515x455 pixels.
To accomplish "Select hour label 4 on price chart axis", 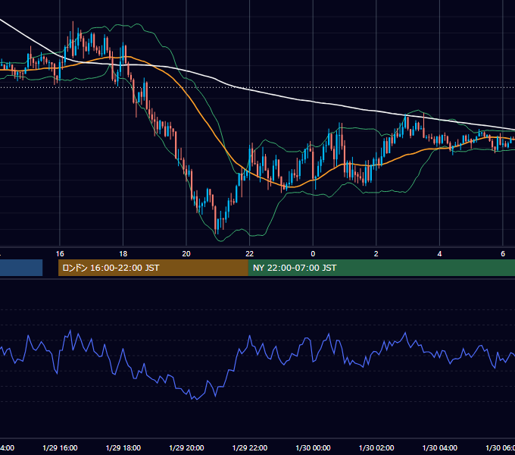I will [439, 254].
